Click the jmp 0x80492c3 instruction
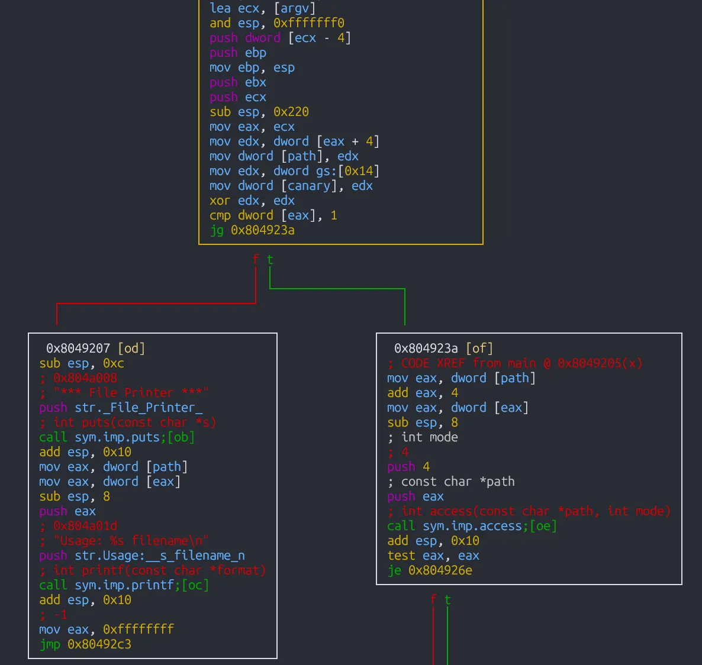Image resolution: width=702 pixels, height=665 pixels. [x=85, y=644]
